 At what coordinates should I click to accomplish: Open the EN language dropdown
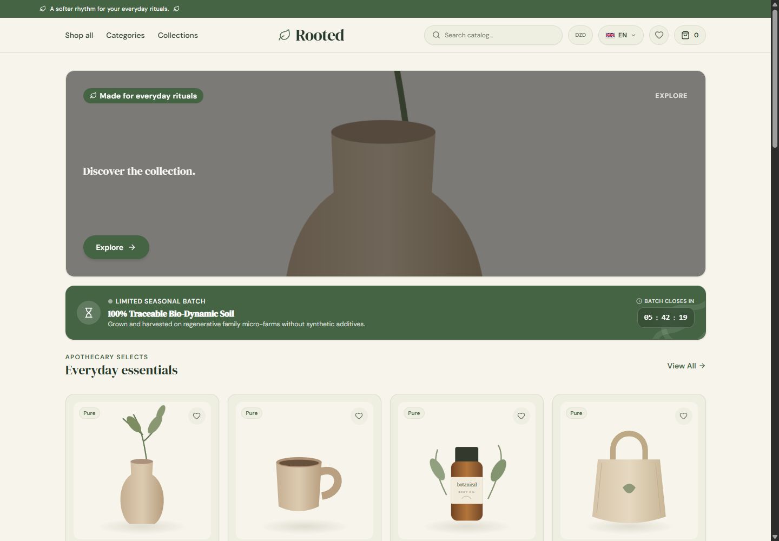click(621, 35)
